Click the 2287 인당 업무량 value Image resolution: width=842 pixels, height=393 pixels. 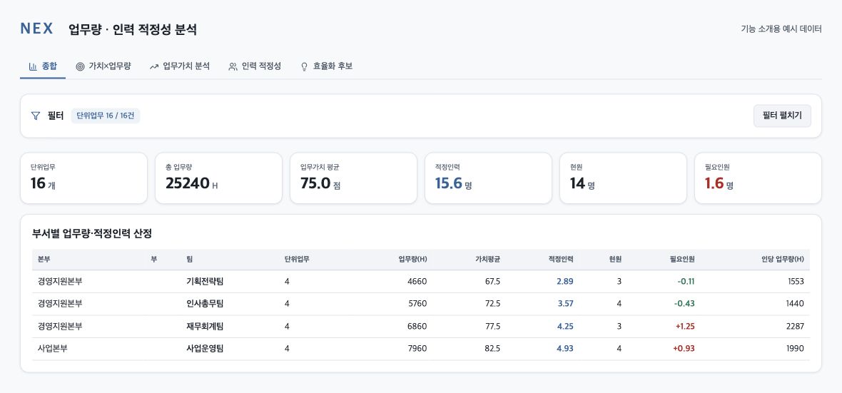pyautogui.click(x=796, y=327)
